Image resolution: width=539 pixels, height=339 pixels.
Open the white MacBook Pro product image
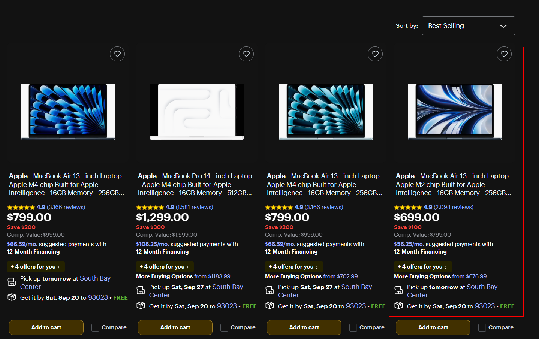197,112
